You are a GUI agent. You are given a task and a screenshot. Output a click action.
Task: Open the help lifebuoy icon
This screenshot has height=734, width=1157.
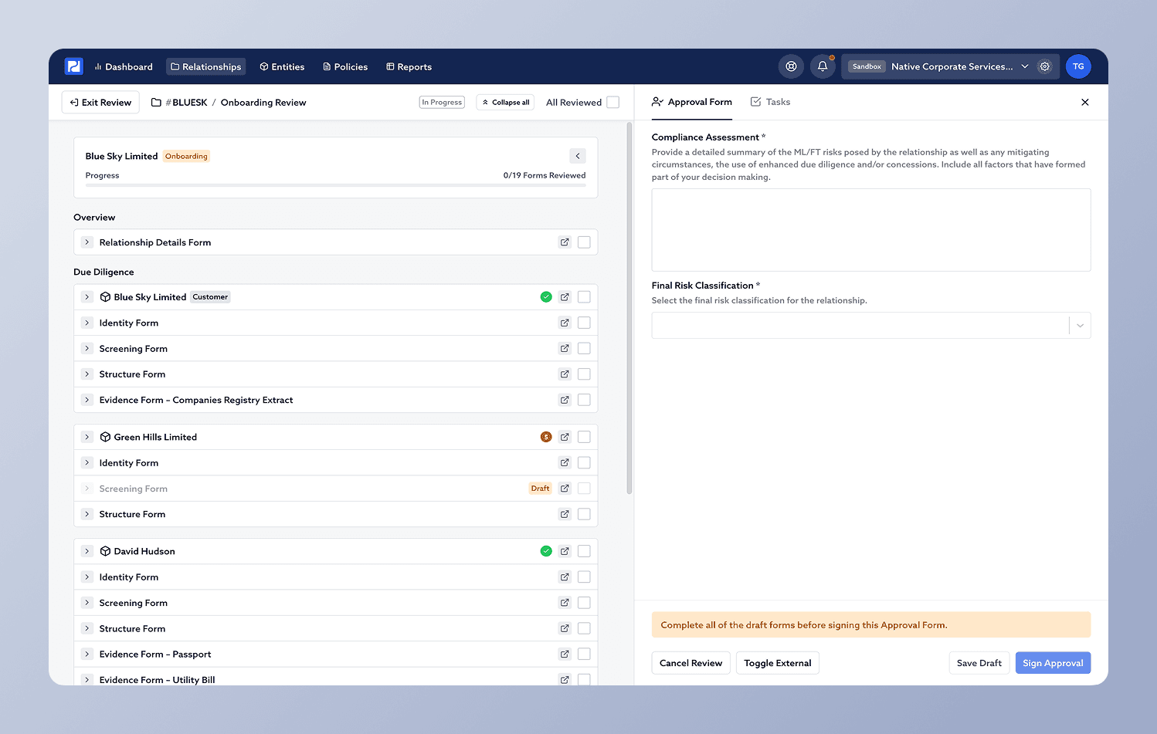(x=791, y=66)
